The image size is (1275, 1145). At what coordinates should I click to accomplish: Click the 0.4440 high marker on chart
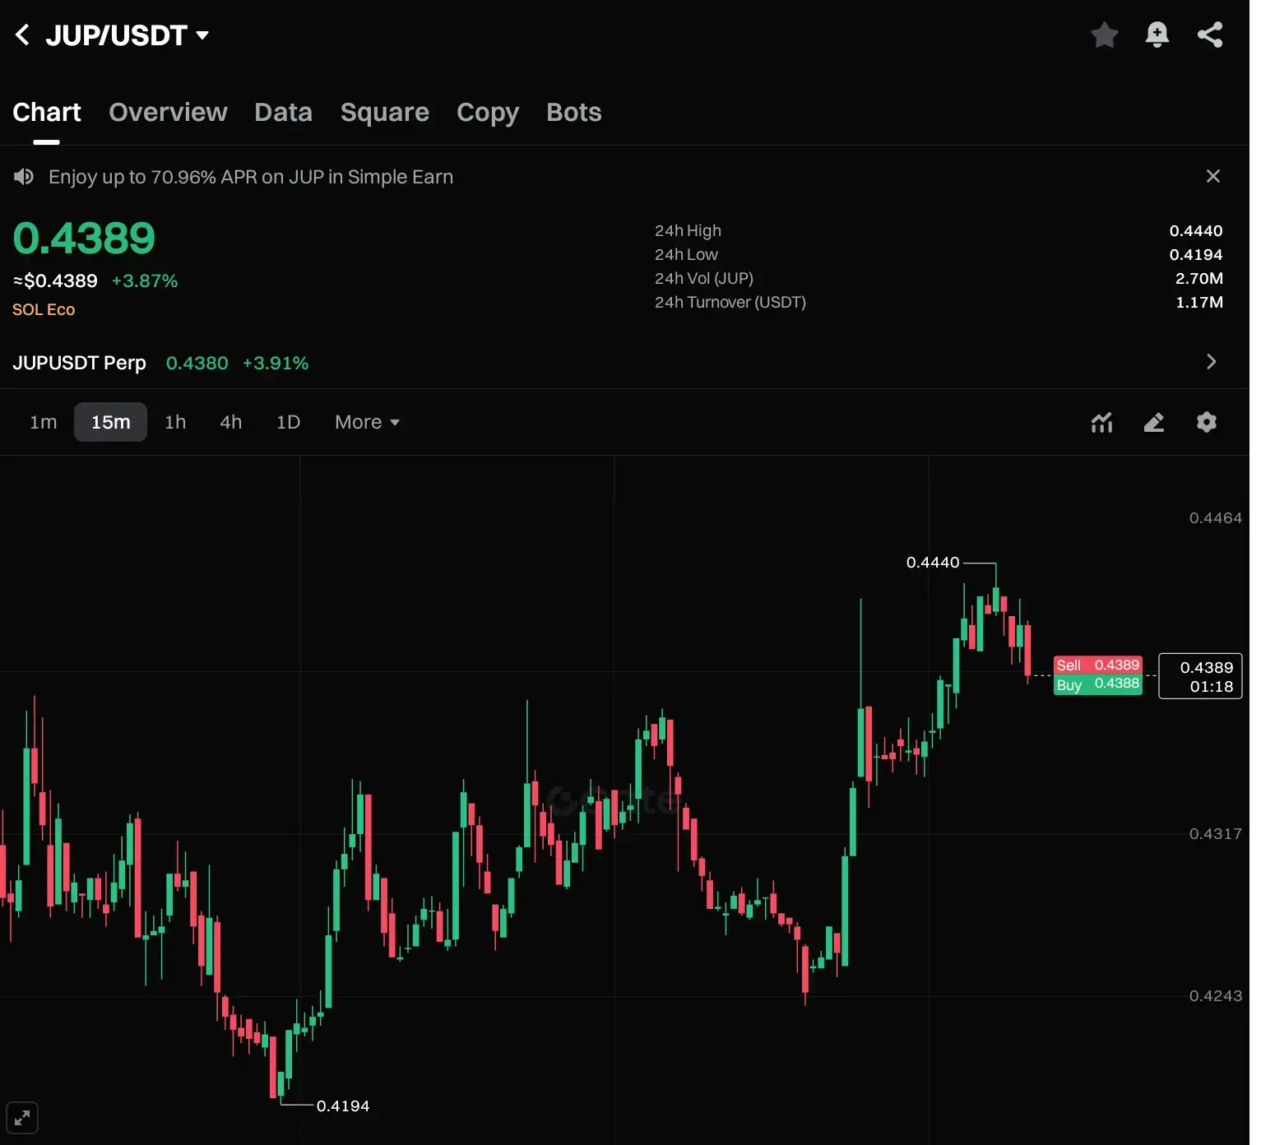coord(933,563)
